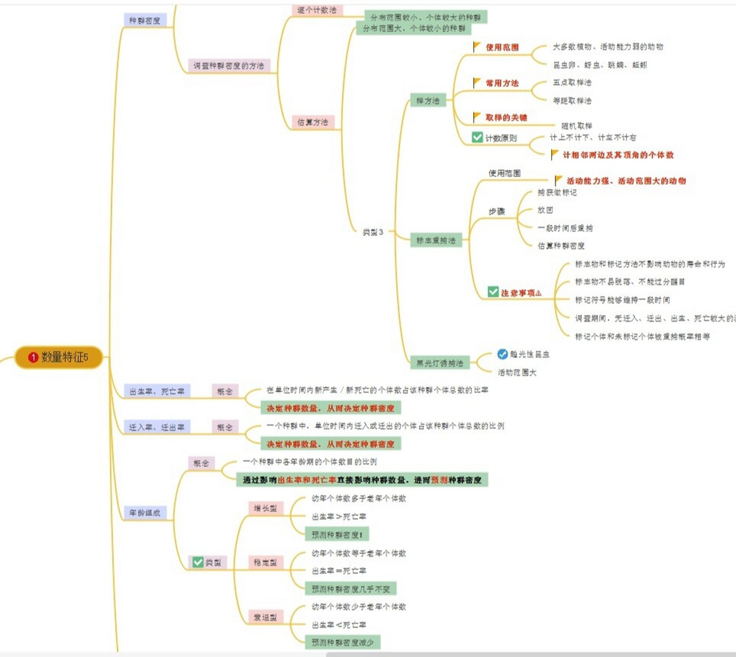Click the 样方法 node
Viewport: 736px width, 657px height.
(x=427, y=101)
